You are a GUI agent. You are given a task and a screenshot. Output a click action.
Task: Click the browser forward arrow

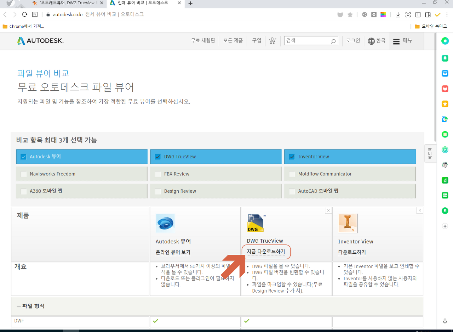click(x=15, y=15)
